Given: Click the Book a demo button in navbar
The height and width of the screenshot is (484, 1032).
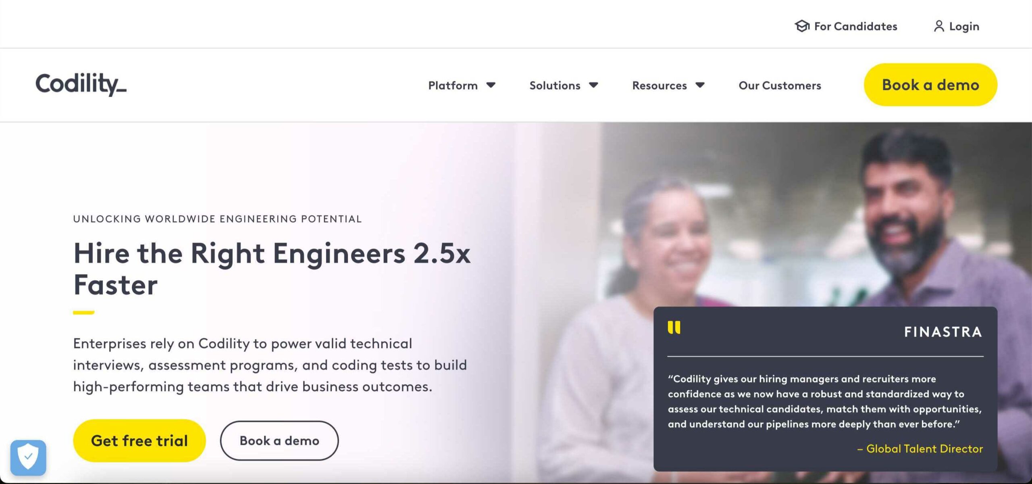Looking at the screenshot, I should click(x=930, y=85).
